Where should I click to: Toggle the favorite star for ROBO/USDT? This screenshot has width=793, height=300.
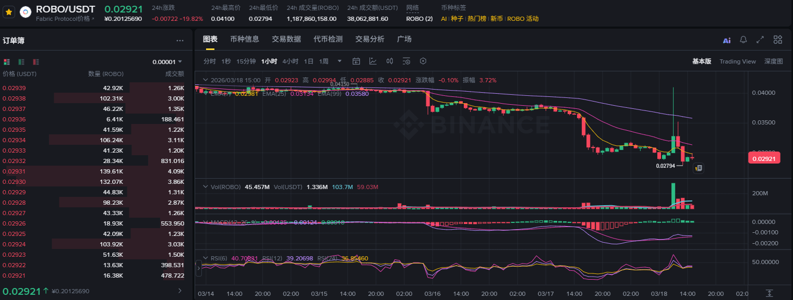pyautogui.click(x=9, y=12)
